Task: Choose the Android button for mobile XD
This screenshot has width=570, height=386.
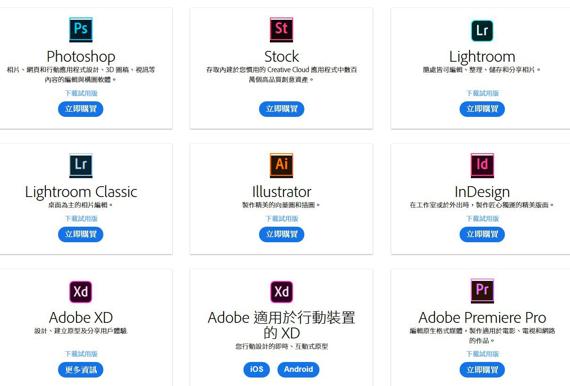Action: pos(298,370)
